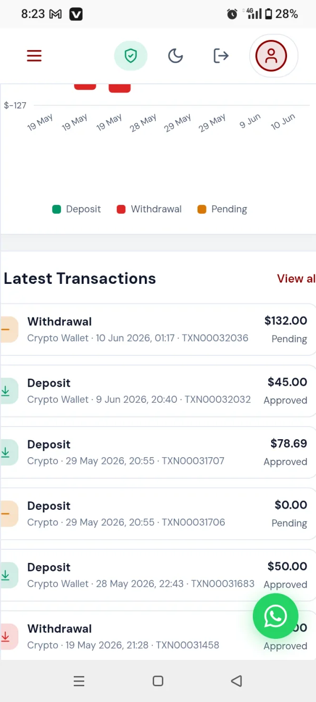This screenshot has width=316, height=702.
Task: Select deposit transaction TXN00032032
Action: 158,391
